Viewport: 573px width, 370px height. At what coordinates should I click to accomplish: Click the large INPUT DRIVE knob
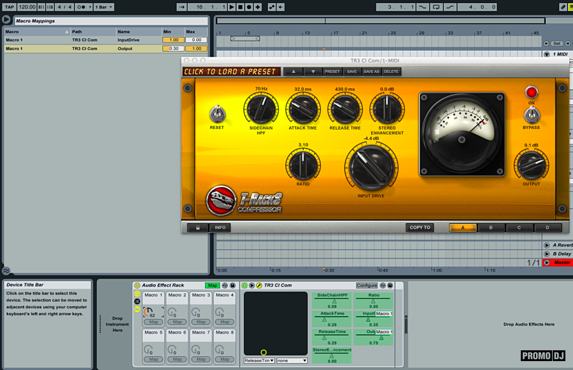click(371, 167)
